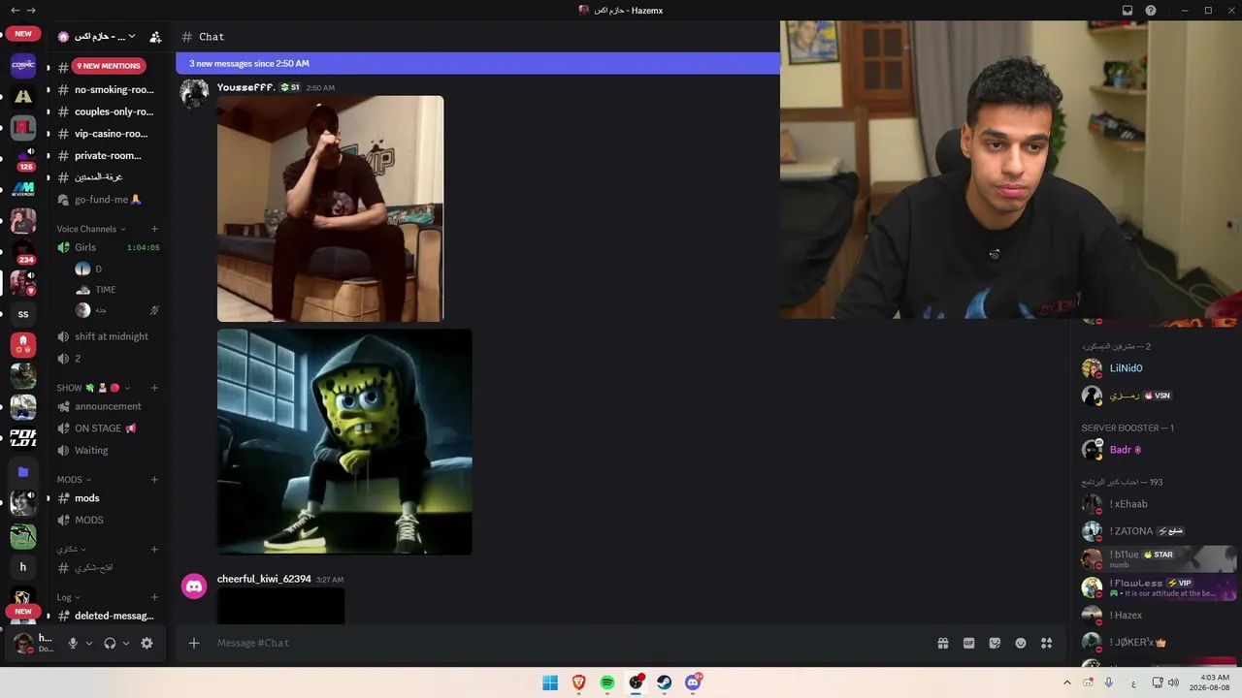Viewport: 1242px width, 698px height.
Task: Collapse the Log category
Action: (x=68, y=597)
